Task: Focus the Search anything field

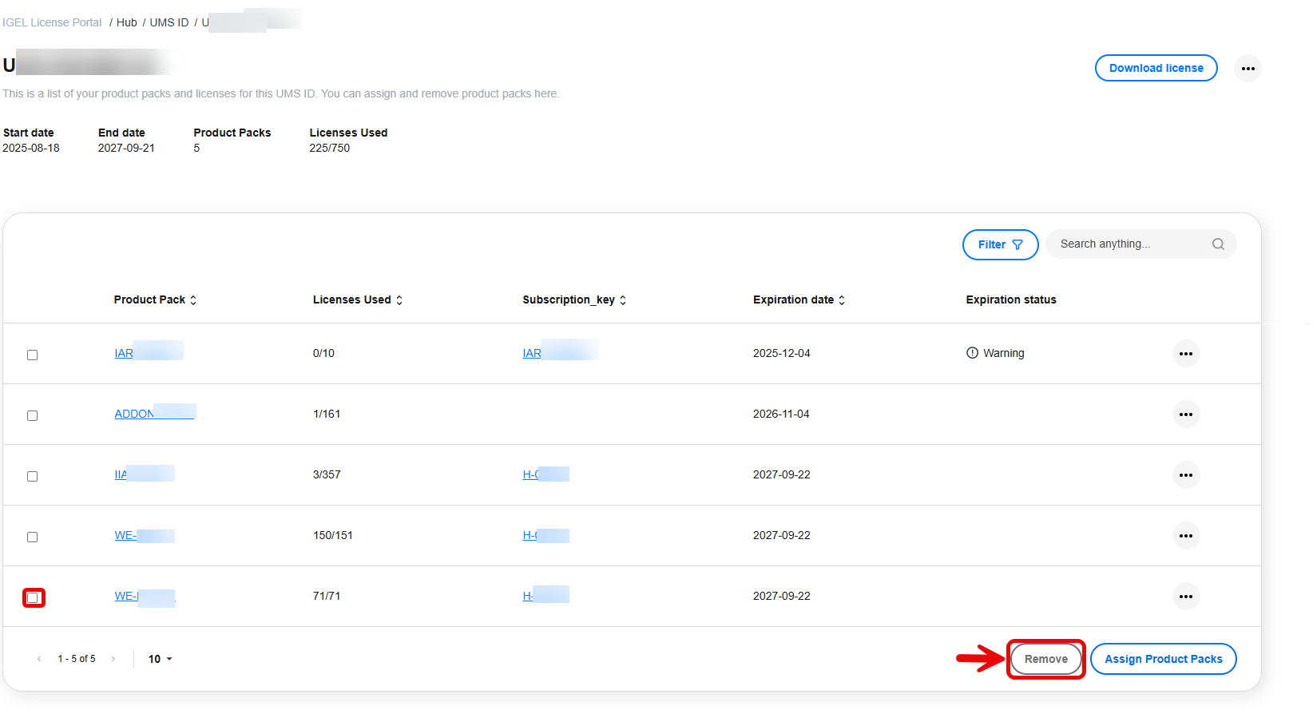Action: coord(1130,244)
